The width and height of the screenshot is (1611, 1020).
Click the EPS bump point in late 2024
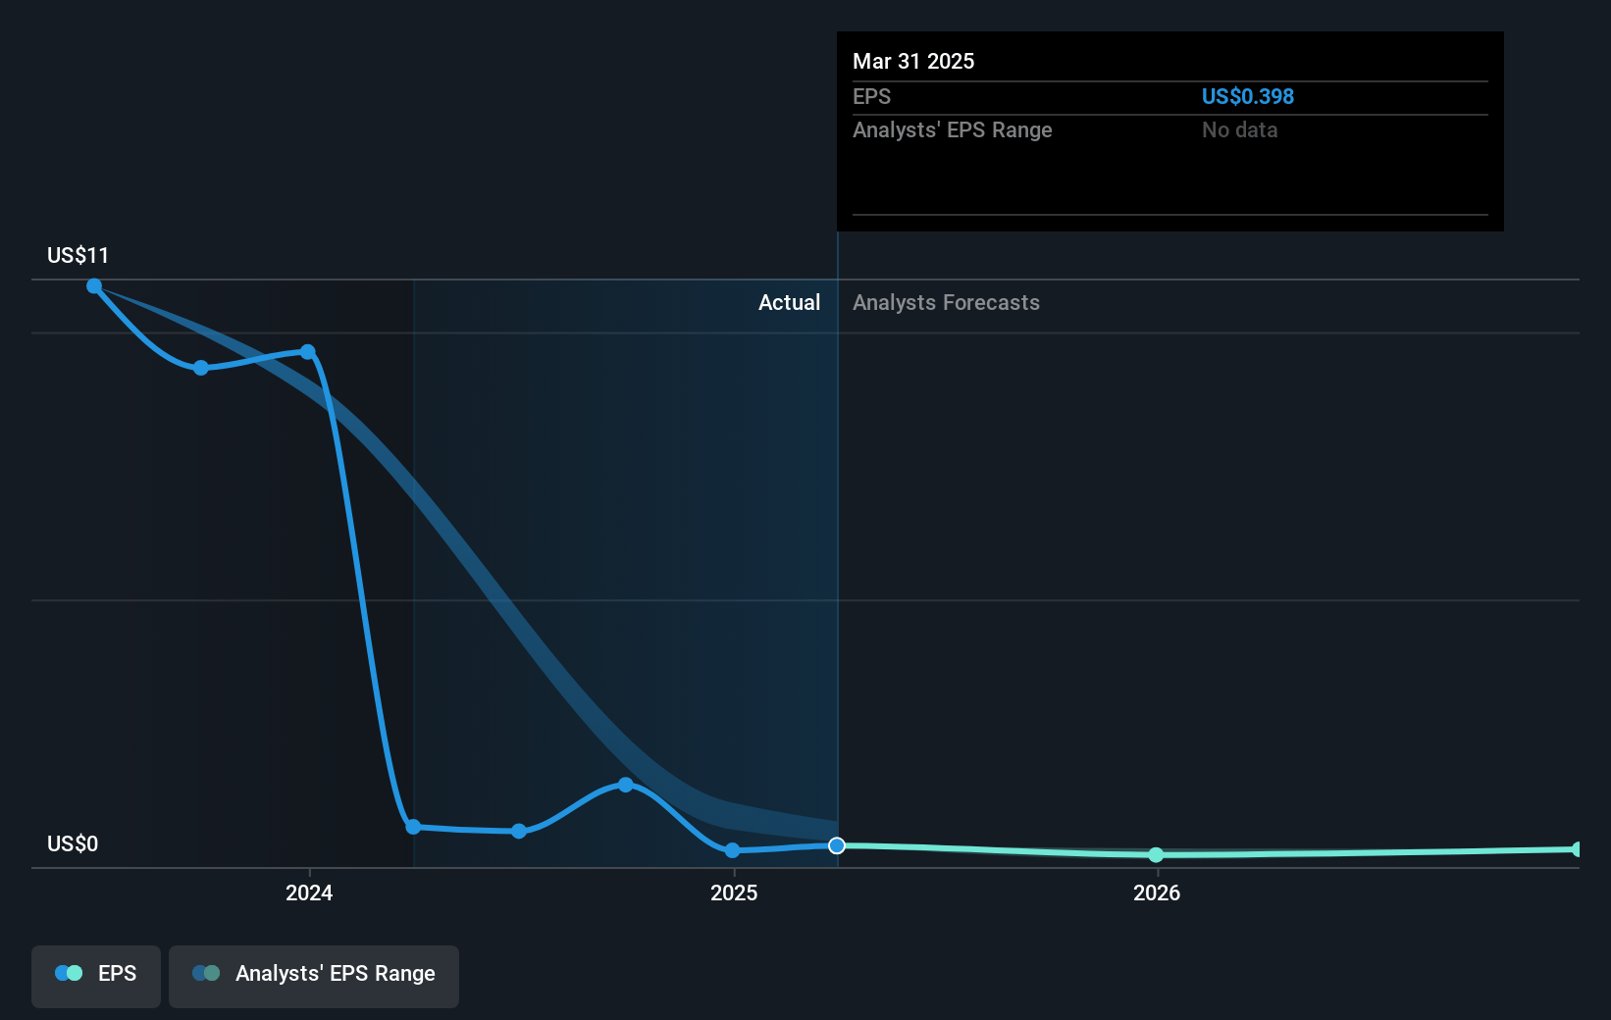(x=626, y=785)
